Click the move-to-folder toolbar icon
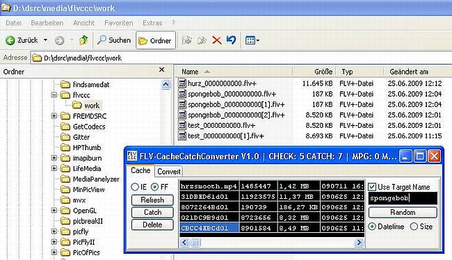Image resolution: width=452 pixels, height=260 pixels. point(187,40)
